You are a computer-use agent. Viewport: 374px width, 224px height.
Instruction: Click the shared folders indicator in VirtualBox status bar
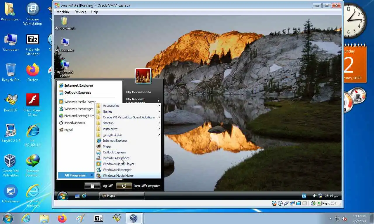299,203
